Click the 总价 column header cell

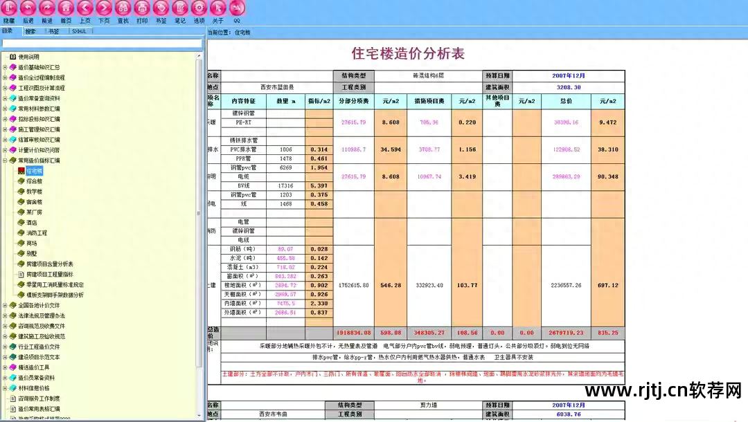click(567, 102)
